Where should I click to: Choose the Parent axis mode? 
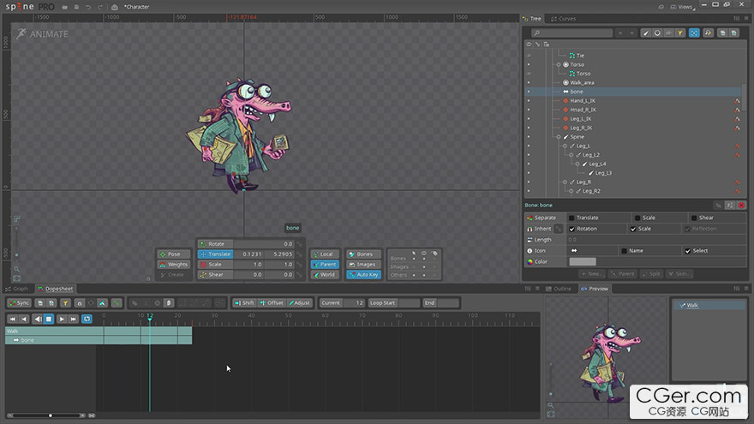325,265
